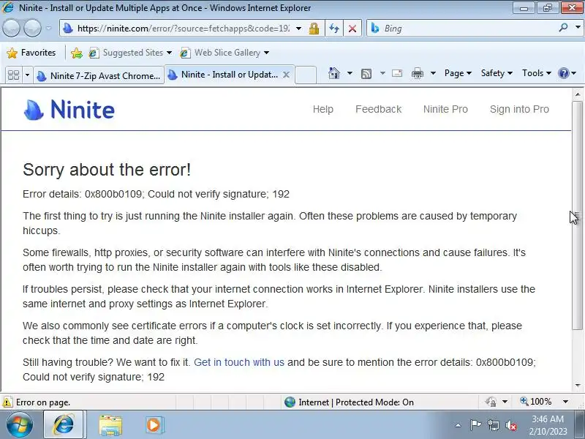
Task: Click the search magnifier icon
Action: pyautogui.click(x=563, y=28)
